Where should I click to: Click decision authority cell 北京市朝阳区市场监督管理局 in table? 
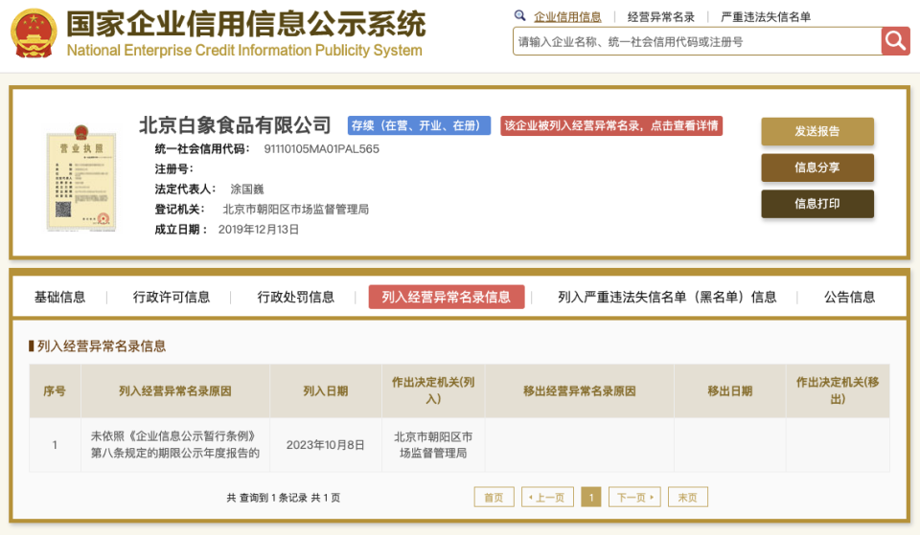433,445
